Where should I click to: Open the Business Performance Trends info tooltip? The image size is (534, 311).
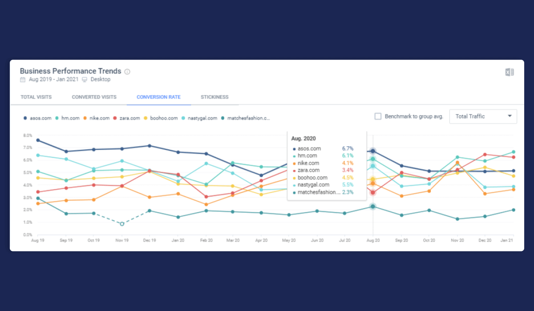point(127,71)
